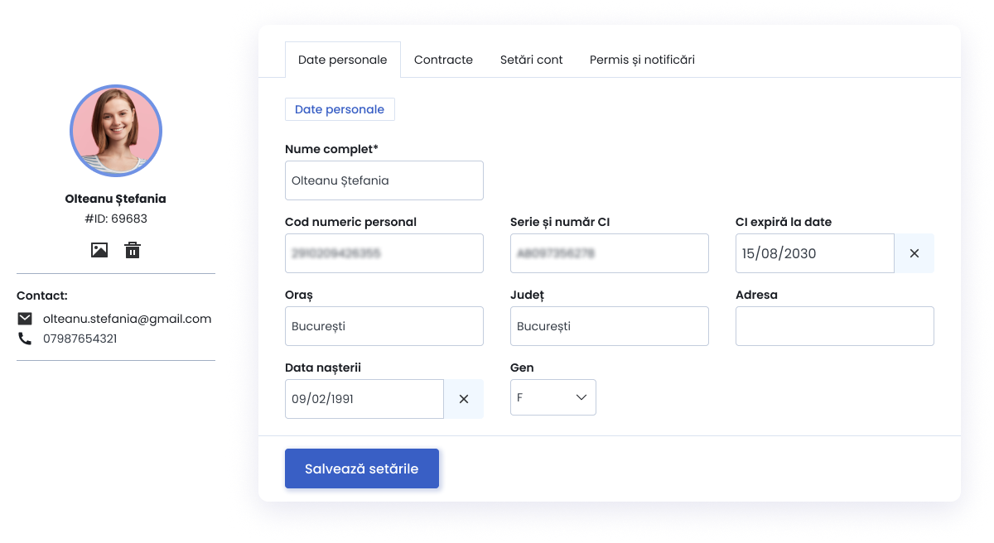Click the Date personale section label

tap(340, 109)
